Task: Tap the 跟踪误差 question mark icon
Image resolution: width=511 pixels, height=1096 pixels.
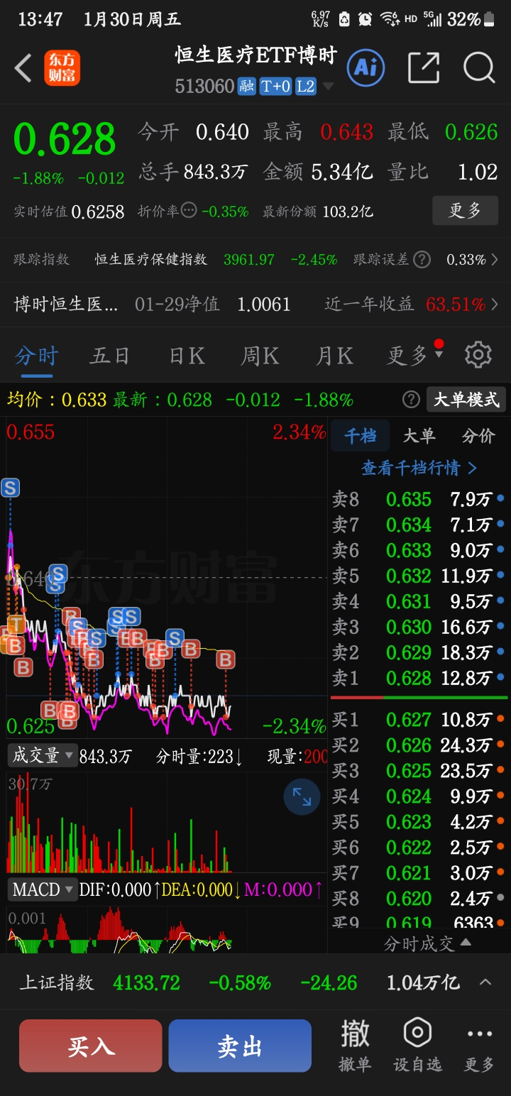Action: pos(422,260)
